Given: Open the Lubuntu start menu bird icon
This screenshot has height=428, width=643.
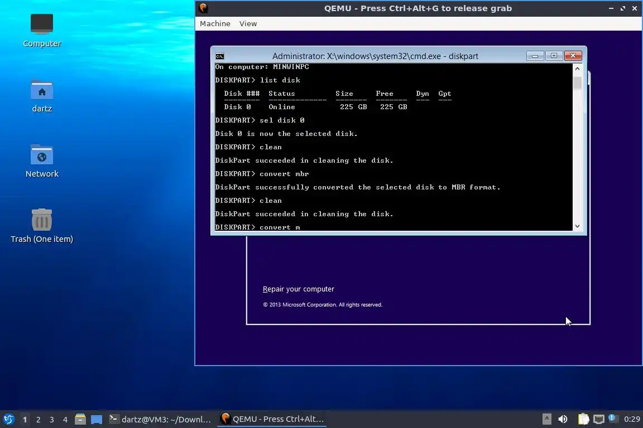Looking at the screenshot, I should [8, 419].
